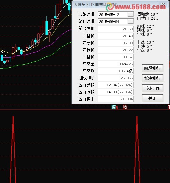Select the 区间涨幅 value field
The image size is (170, 183).
pos(116,85)
